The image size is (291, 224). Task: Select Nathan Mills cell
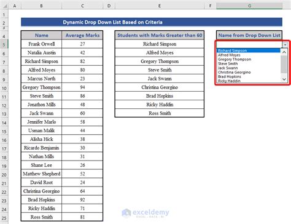pyautogui.click(x=41, y=156)
